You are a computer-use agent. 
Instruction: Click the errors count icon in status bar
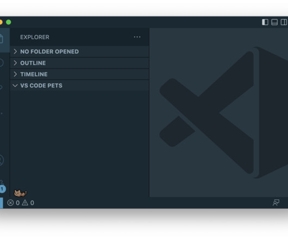(10, 203)
